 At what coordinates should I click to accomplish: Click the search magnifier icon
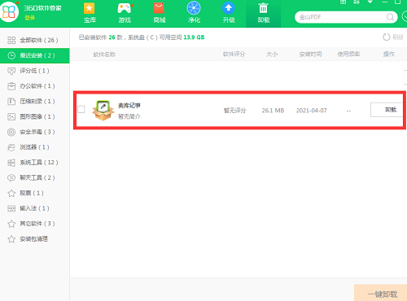click(x=390, y=17)
